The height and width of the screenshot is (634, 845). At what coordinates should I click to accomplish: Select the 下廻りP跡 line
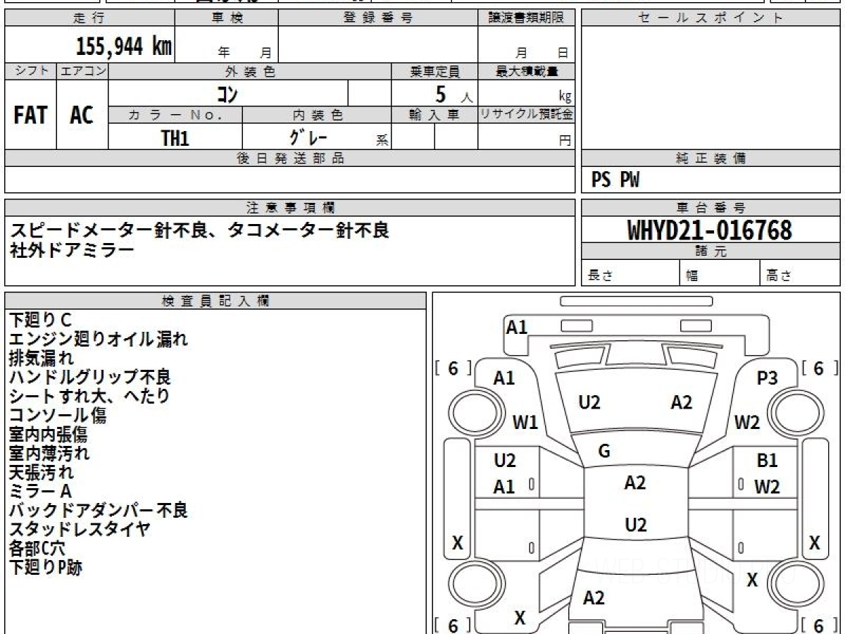[46, 568]
